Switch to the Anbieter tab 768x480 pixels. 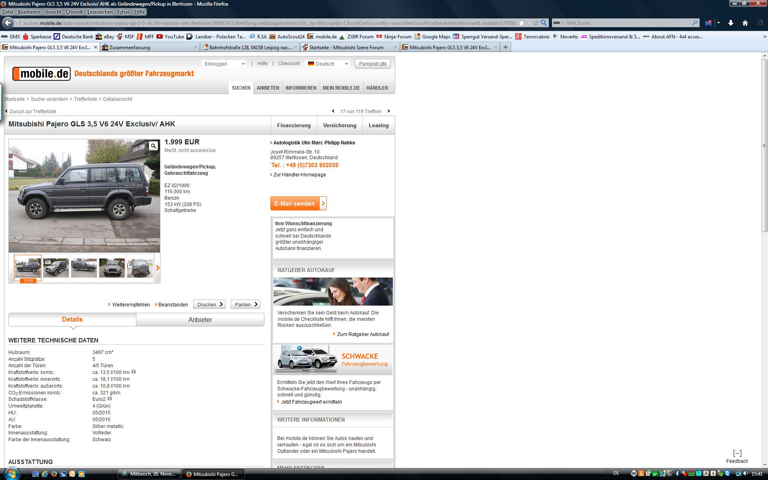(x=200, y=320)
